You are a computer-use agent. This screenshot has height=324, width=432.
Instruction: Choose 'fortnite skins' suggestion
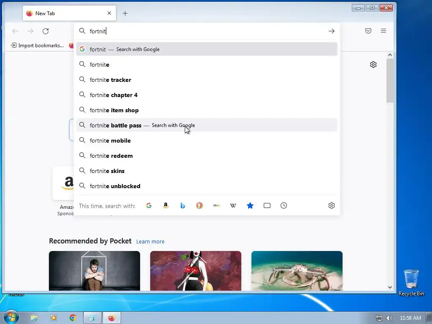[x=207, y=171]
